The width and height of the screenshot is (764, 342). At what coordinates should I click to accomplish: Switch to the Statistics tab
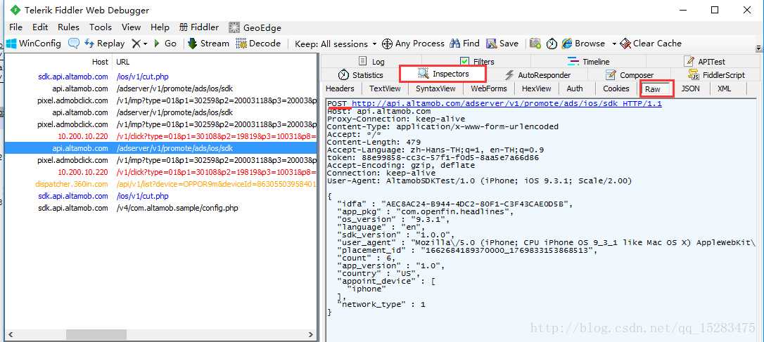(361, 75)
